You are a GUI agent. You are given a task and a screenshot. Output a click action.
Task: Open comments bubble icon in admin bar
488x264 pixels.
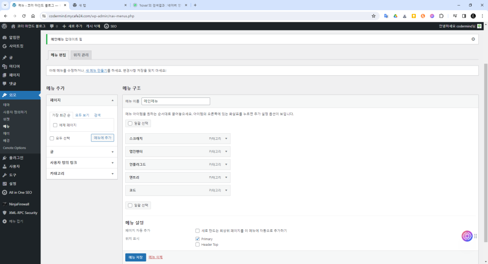pyautogui.click(x=52, y=26)
